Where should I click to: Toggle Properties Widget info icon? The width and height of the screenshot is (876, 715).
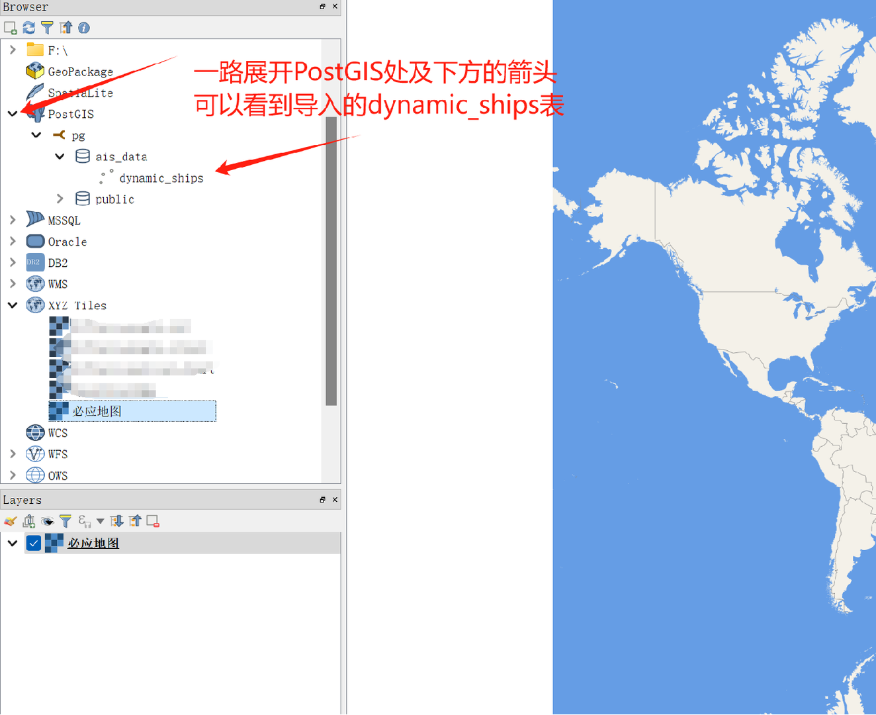pyautogui.click(x=84, y=28)
